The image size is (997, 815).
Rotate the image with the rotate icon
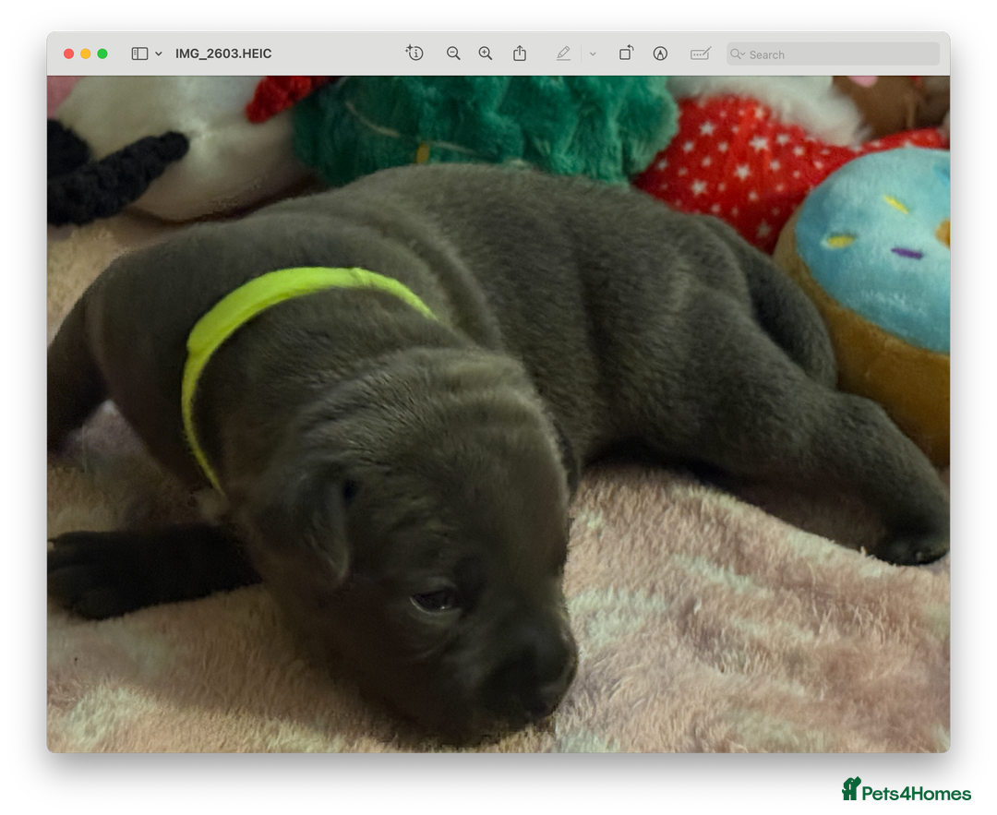[x=625, y=54]
